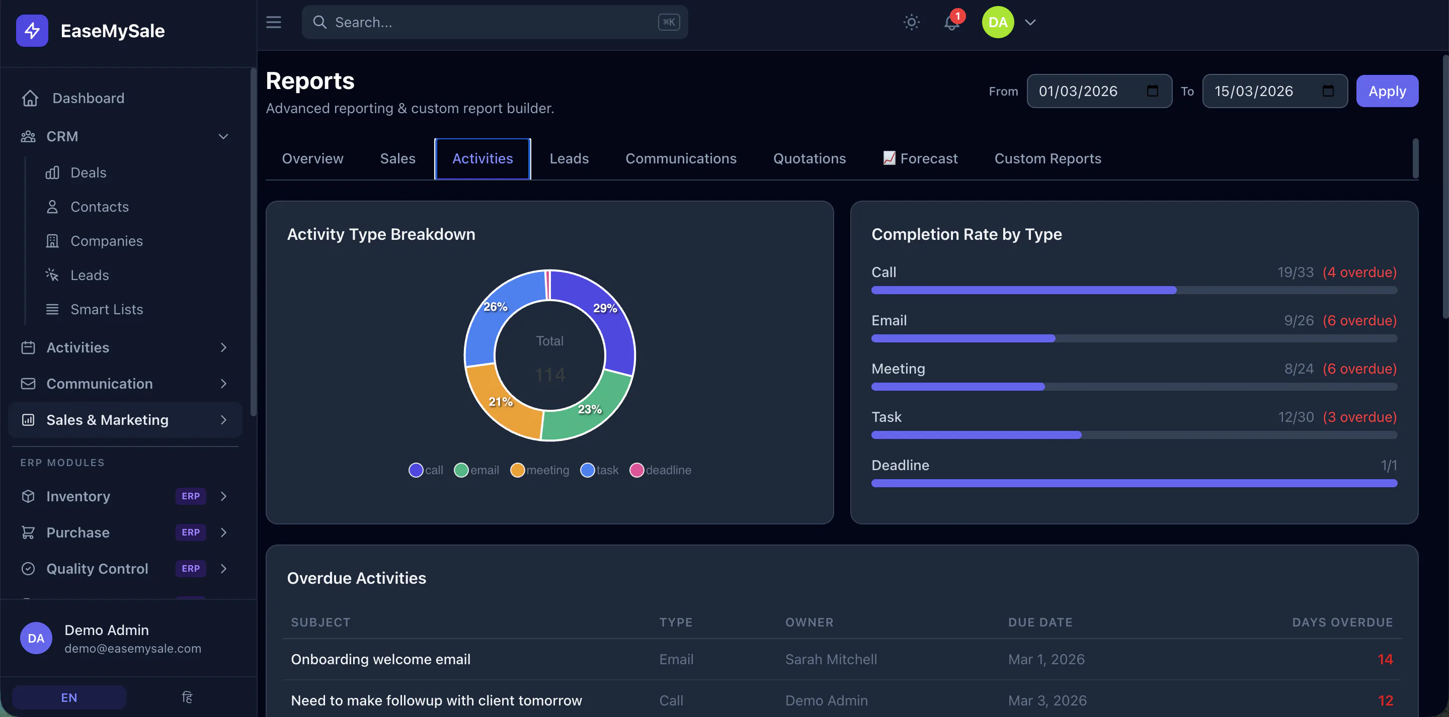Click the Dashboard home icon
Screen dimensions: 1449x717
click(x=30, y=98)
